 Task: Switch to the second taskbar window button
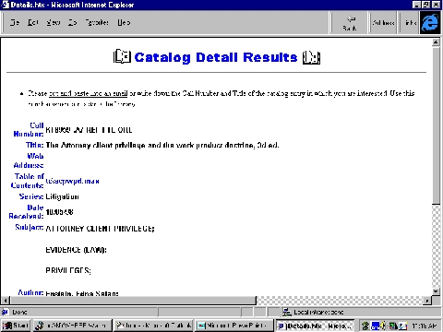coord(72,326)
